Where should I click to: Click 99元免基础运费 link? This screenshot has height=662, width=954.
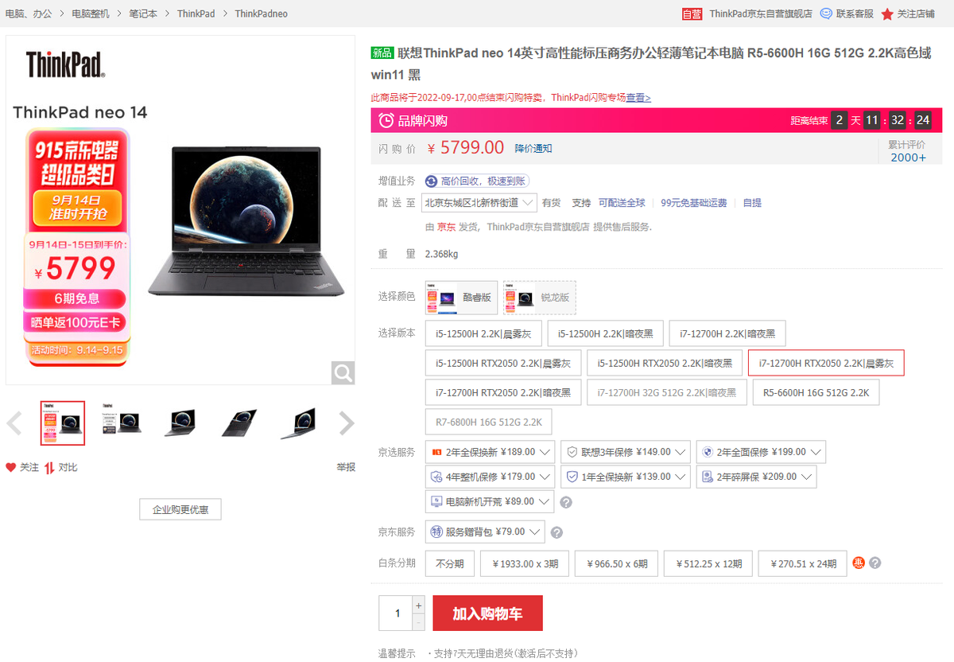694,203
